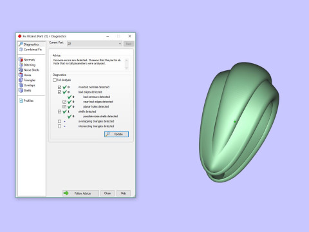Click 'bad contours detected' label
The image size is (309, 232).
pos(97,97)
